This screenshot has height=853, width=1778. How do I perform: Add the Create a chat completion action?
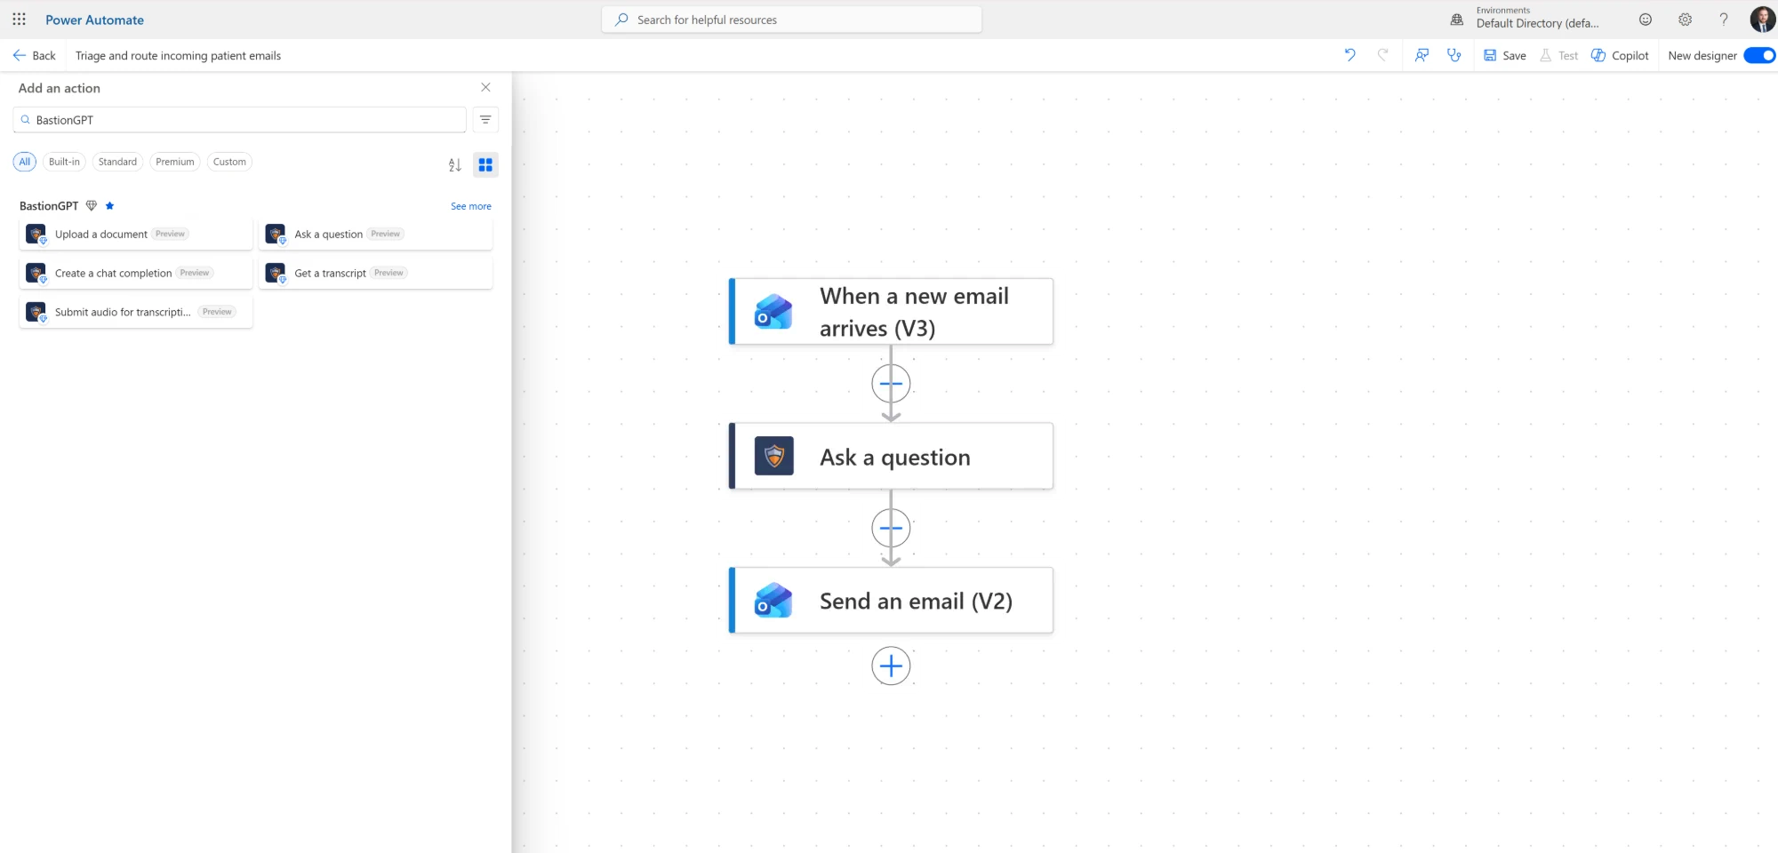(136, 273)
